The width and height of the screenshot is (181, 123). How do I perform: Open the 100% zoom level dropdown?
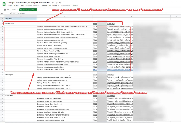coord(15,10)
